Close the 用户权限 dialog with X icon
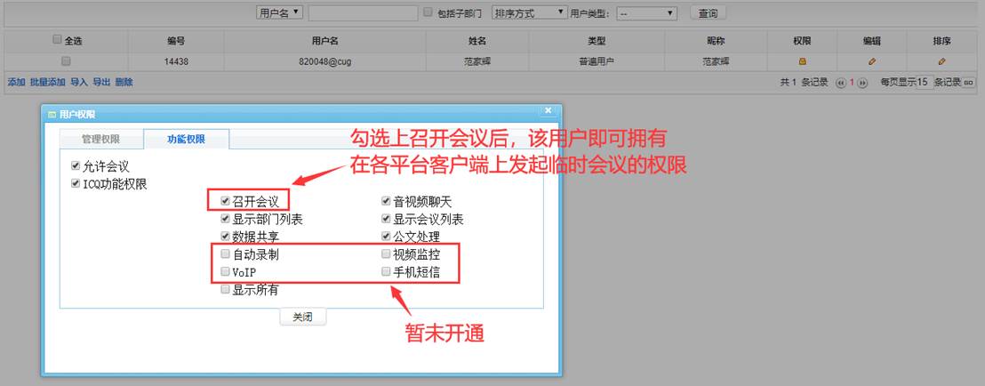 pyautogui.click(x=549, y=110)
